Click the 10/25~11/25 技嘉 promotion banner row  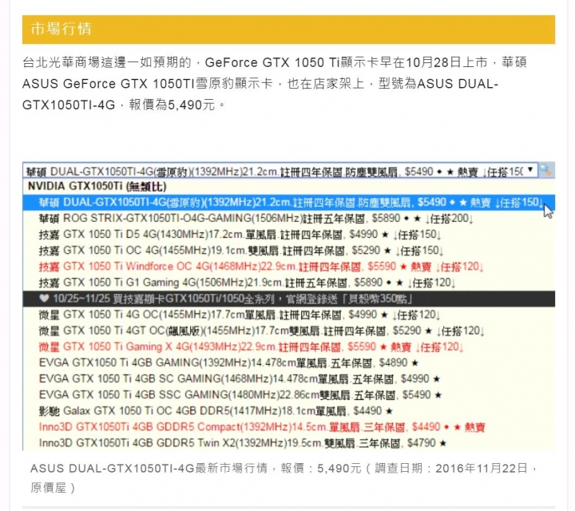coord(288,299)
